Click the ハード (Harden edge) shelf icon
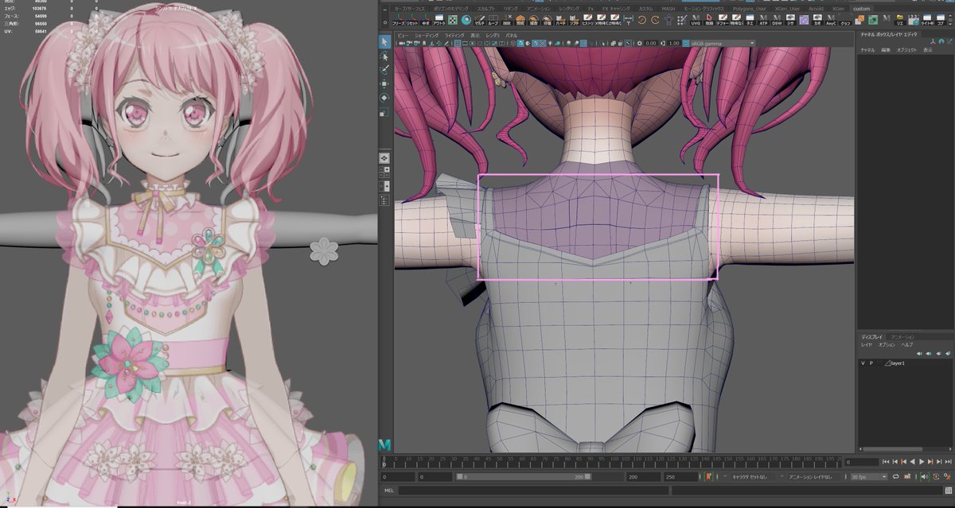The height and width of the screenshot is (508, 955). coord(560,20)
